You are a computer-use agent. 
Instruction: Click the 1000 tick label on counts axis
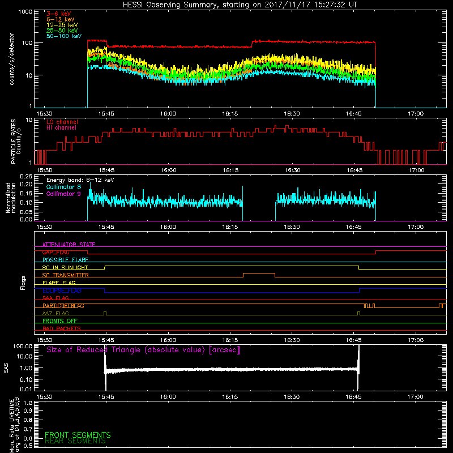tap(25, 12)
